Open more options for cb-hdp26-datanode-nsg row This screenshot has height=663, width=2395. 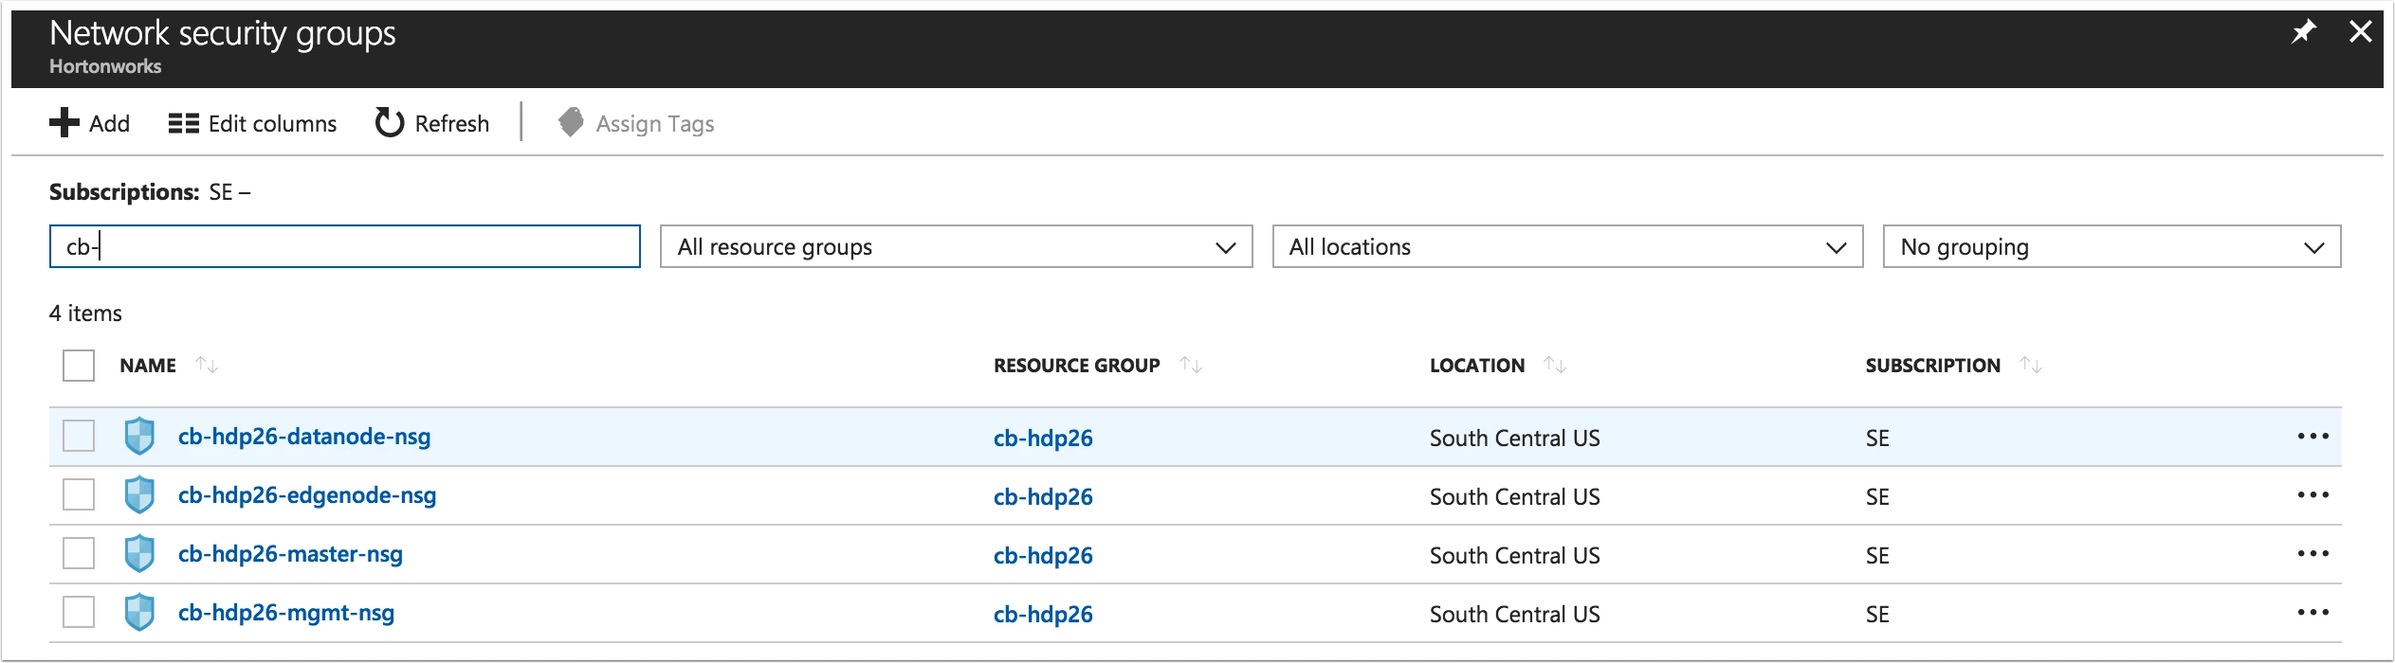pos(2313,437)
